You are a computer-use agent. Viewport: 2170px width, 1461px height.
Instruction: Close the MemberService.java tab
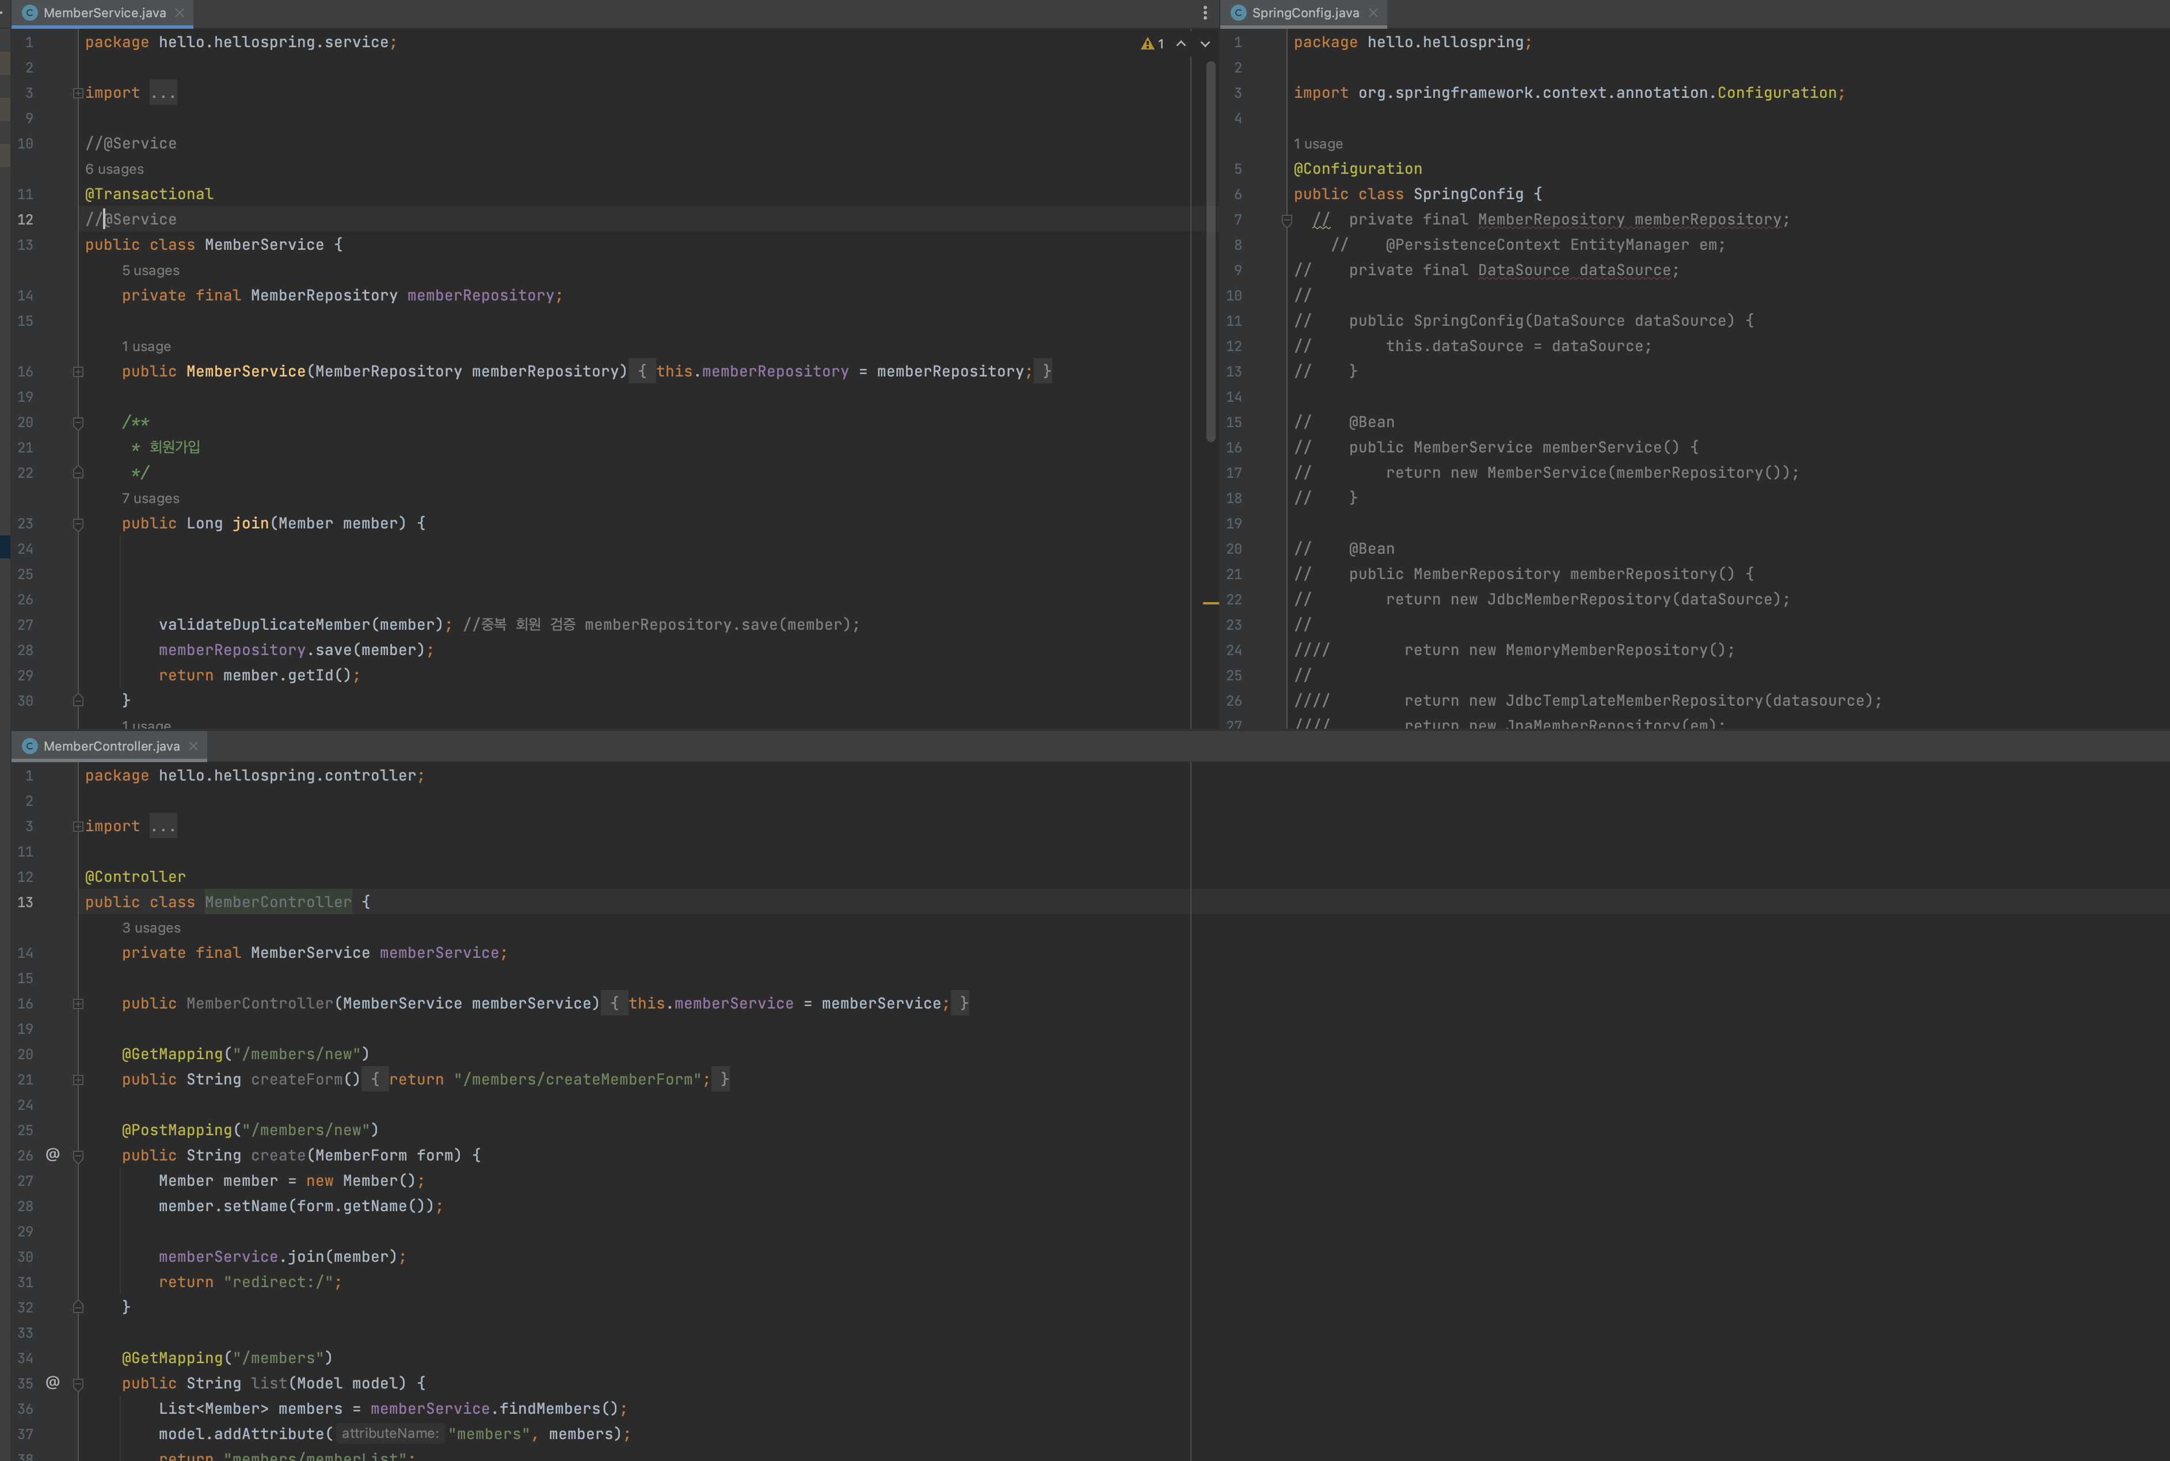[x=179, y=13]
